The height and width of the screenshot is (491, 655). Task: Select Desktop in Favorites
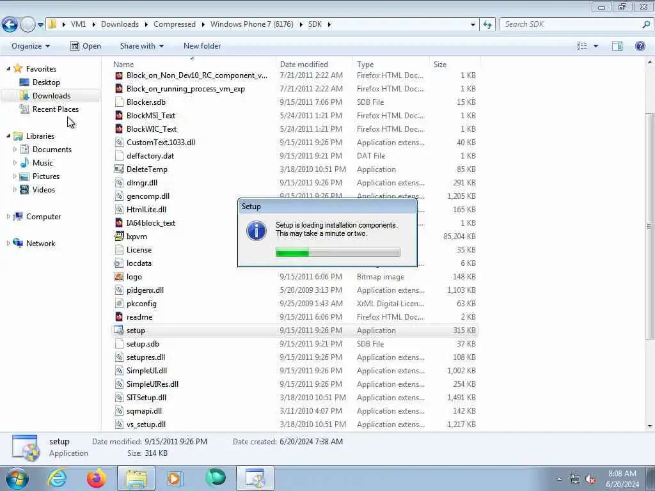(x=46, y=82)
